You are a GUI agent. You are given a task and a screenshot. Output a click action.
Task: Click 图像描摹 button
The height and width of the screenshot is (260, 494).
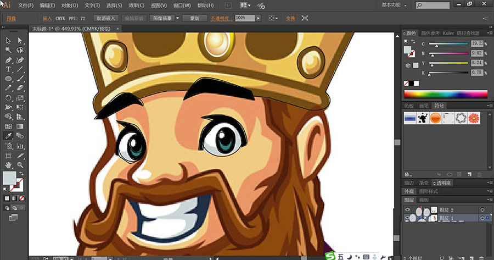(x=162, y=18)
